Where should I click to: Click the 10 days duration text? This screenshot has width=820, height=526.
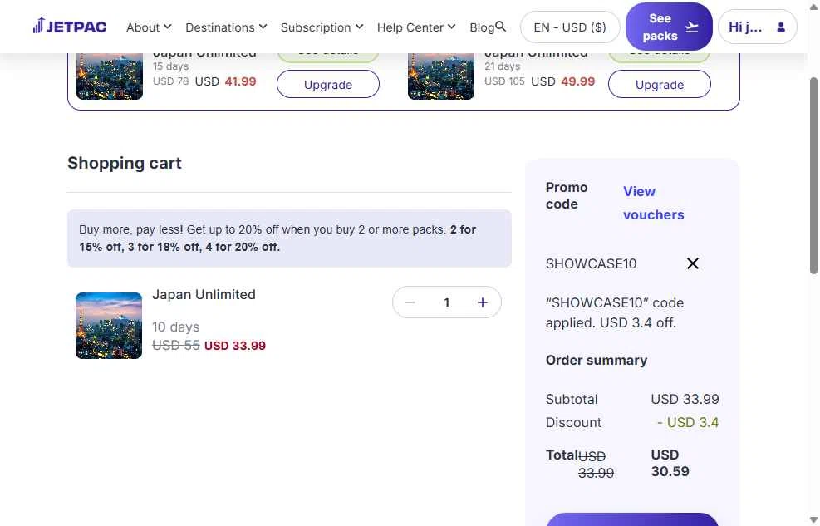click(x=176, y=327)
